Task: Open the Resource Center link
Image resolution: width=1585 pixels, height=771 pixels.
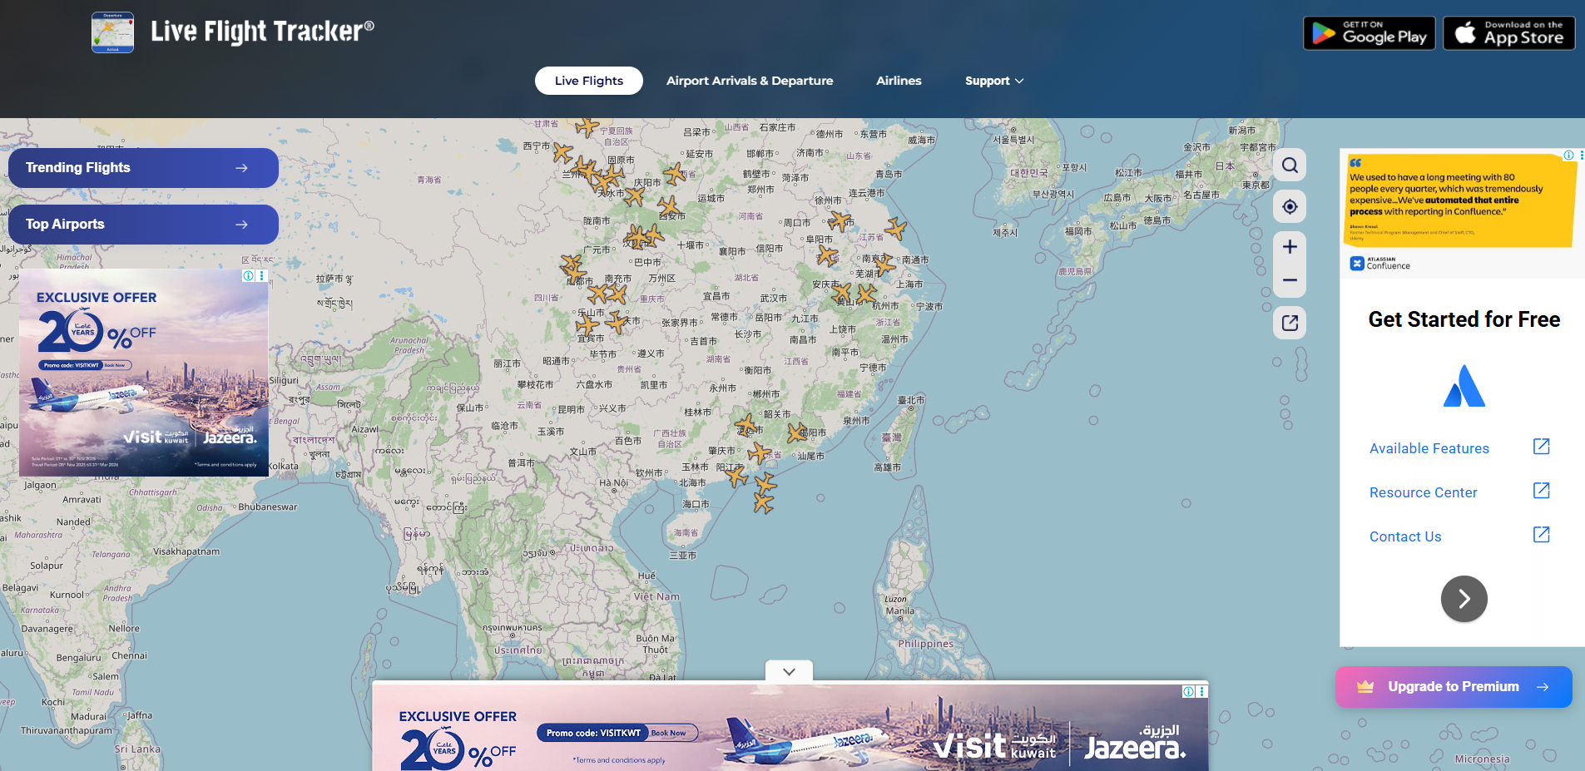Action: tap(1423, 492)
